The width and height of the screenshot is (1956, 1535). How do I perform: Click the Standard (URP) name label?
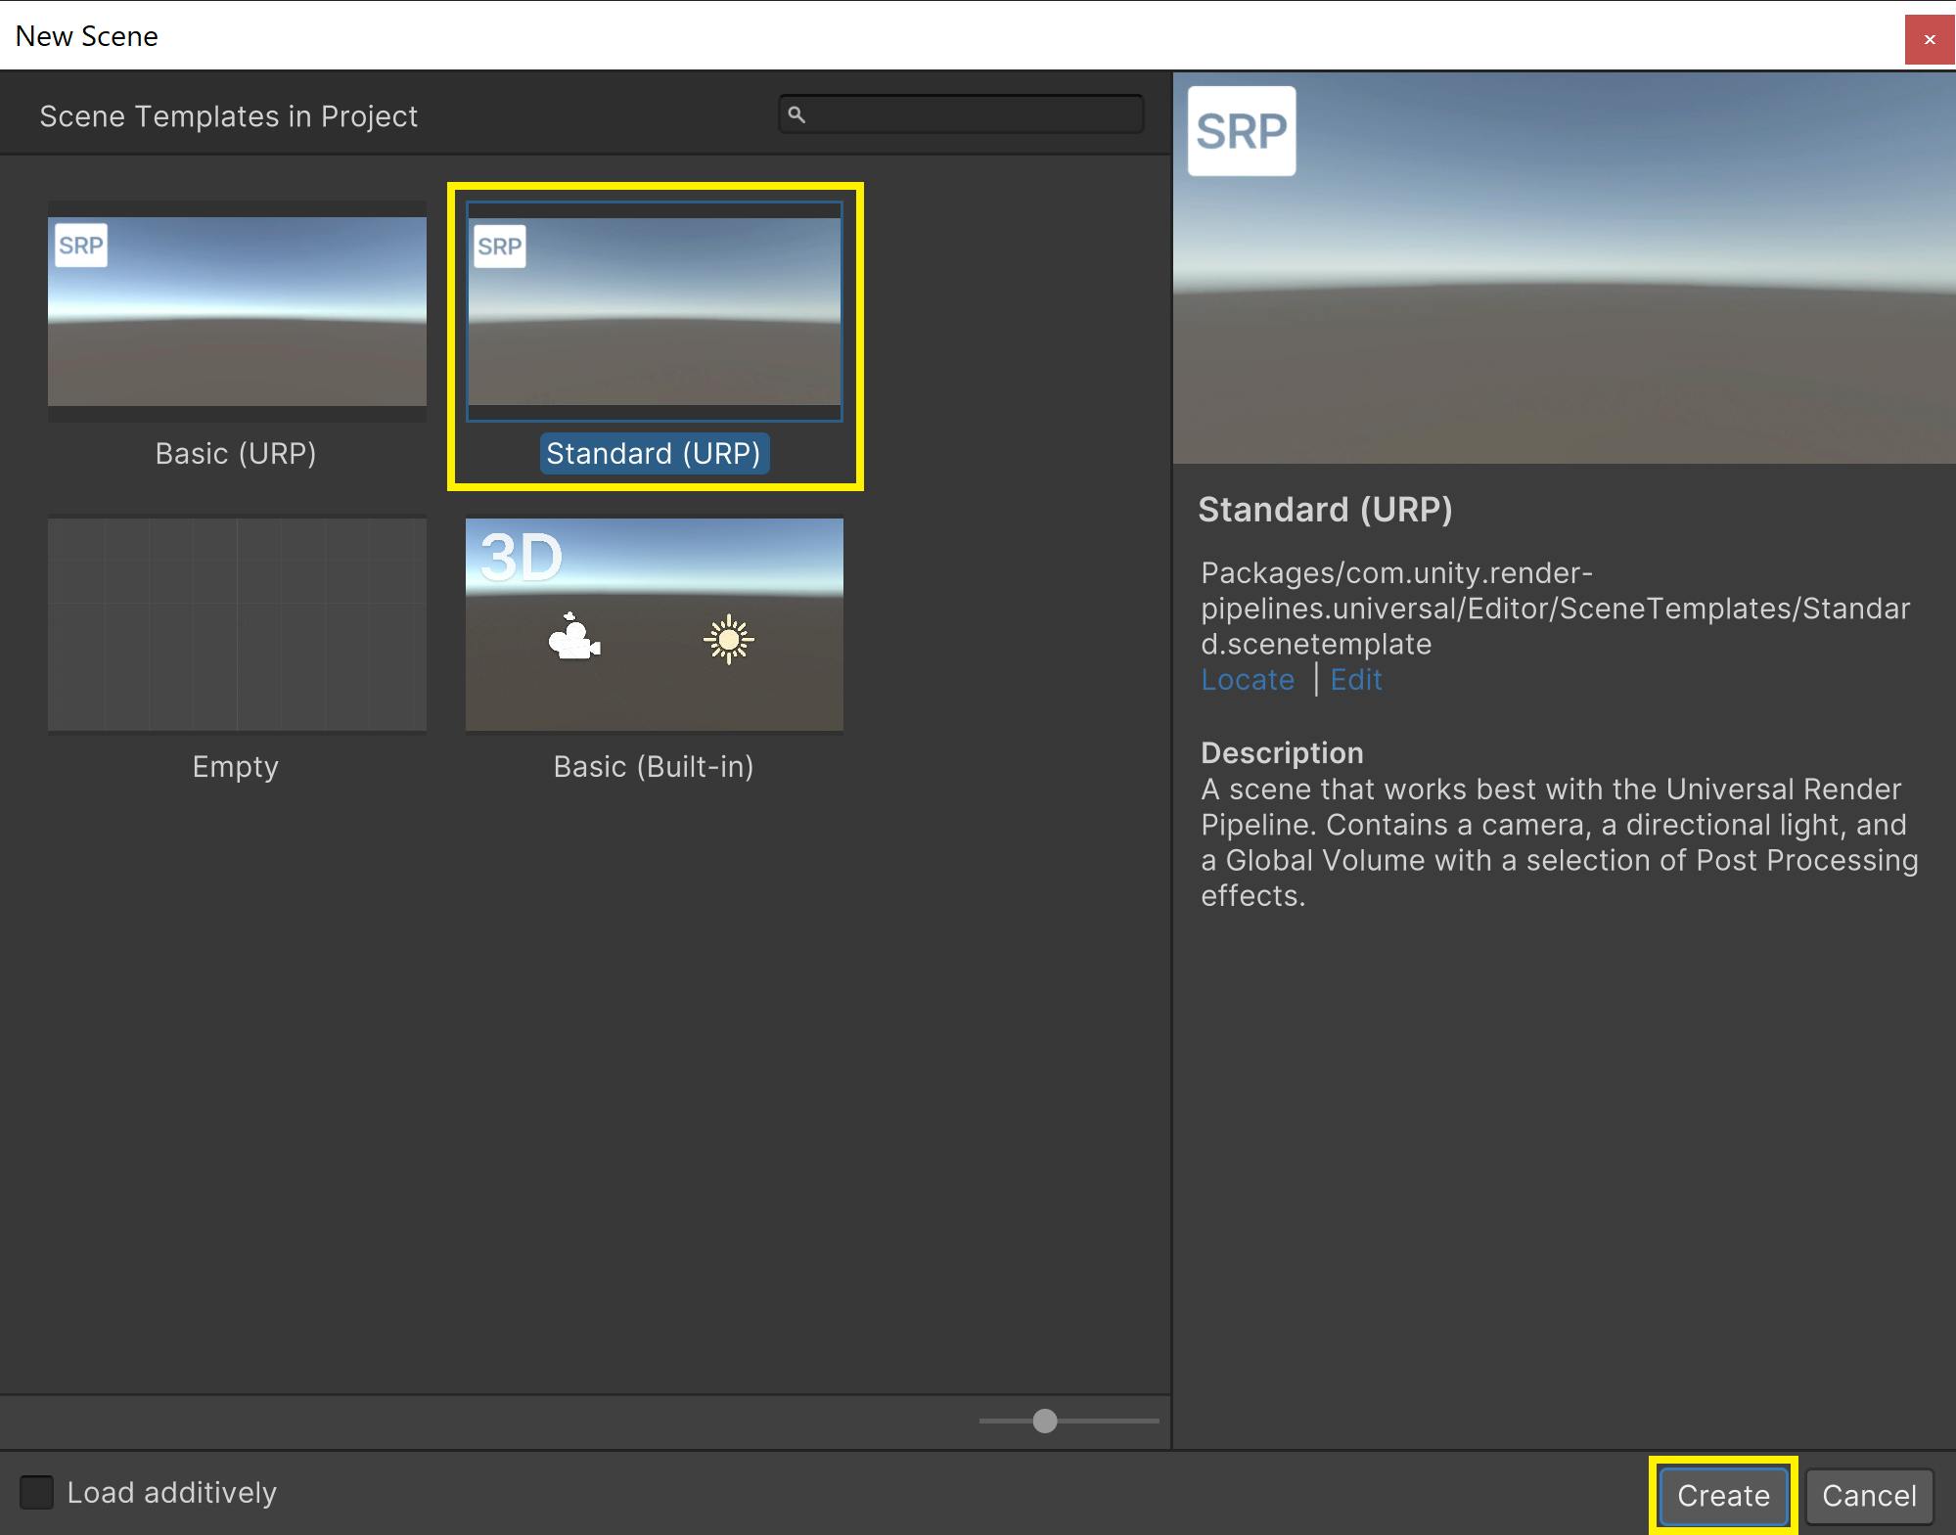(654, 453)
